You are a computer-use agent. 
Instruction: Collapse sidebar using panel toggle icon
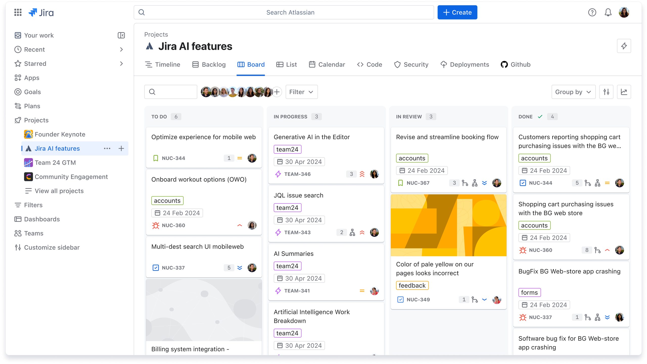(x=121, y=35)
